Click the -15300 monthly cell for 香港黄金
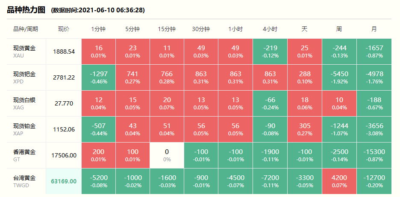 coord(374,155)
